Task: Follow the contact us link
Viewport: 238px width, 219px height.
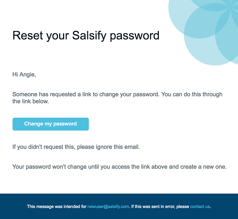Action: 200,207
